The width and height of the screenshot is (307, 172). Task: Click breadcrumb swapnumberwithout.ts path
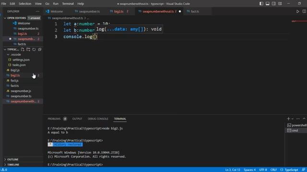[67, 18]
